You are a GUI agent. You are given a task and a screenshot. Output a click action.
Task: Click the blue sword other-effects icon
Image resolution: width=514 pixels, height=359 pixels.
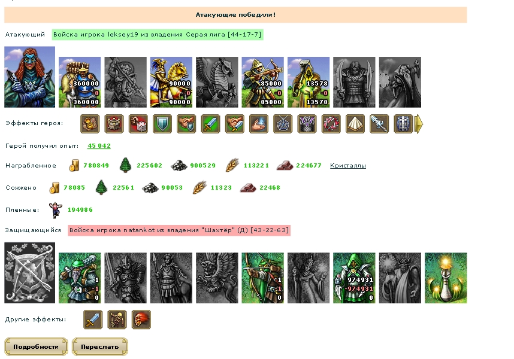click(93, 320)
